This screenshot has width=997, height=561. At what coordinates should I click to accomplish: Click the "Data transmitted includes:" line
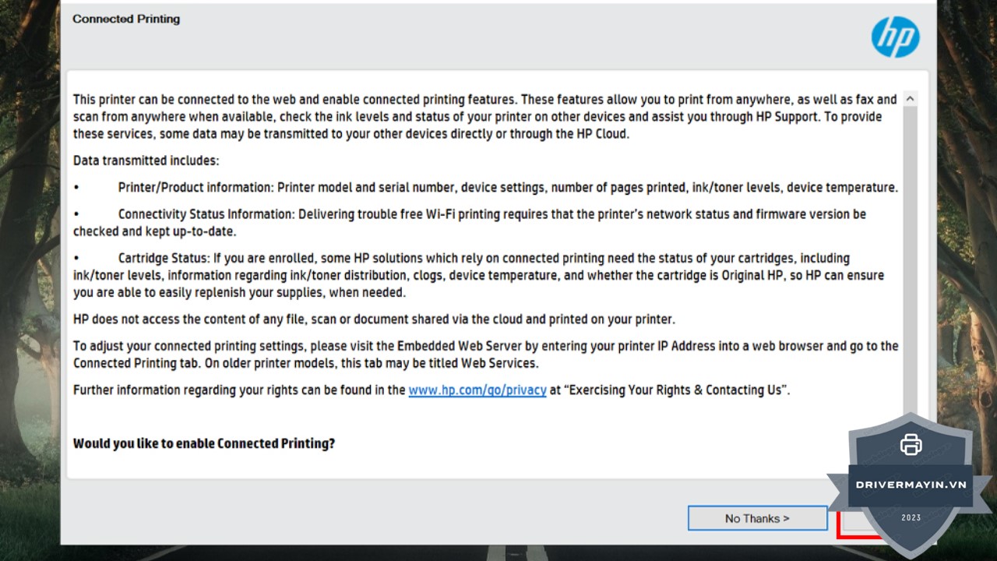click(x=146, y=161)
